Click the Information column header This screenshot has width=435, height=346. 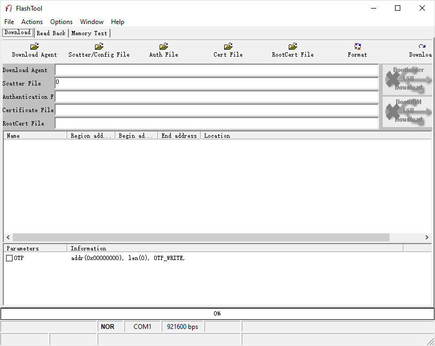(235, 248)
